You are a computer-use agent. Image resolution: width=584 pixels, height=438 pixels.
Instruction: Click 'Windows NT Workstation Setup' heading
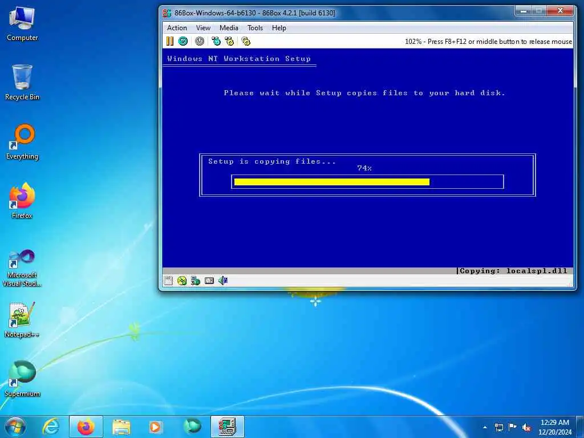point(238,59)
